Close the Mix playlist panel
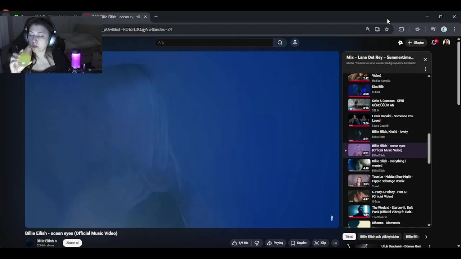Viewport: 461px width, 259px height. click(425, 59)
